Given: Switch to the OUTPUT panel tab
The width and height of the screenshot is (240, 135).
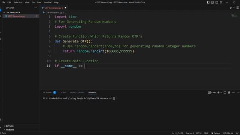Looking at the screenshot, I should (63, 93).
